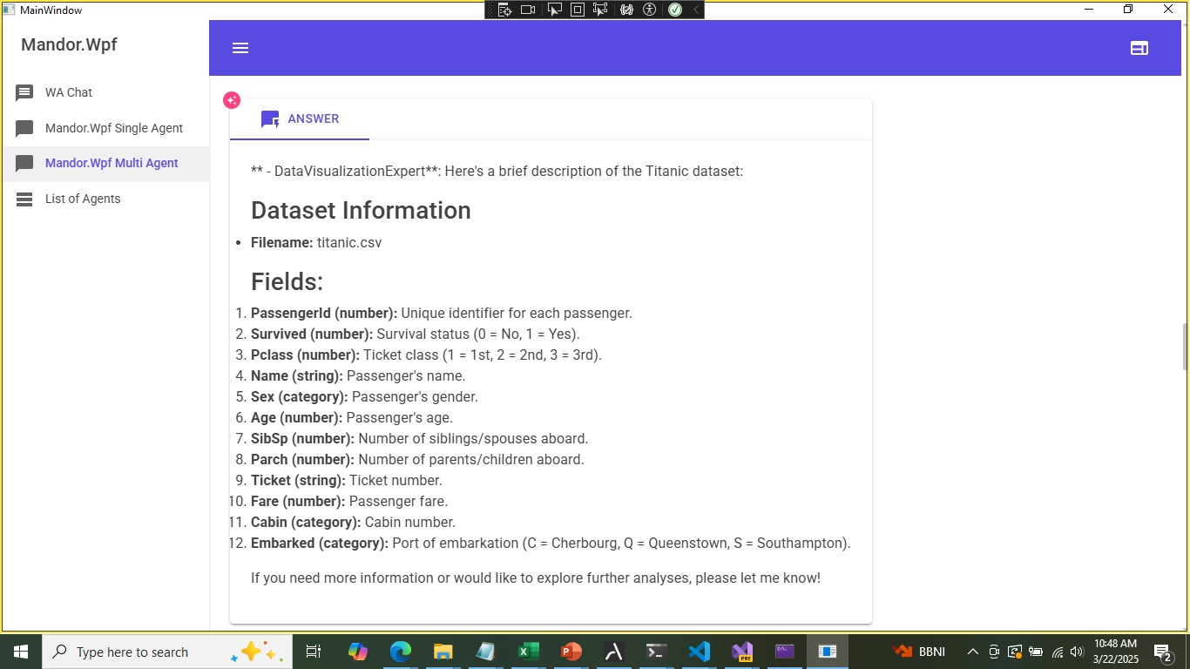Toggle the hot reload braces icon in debug toolbar
The image size is (1190, 669).
click(x=625, y=10)
